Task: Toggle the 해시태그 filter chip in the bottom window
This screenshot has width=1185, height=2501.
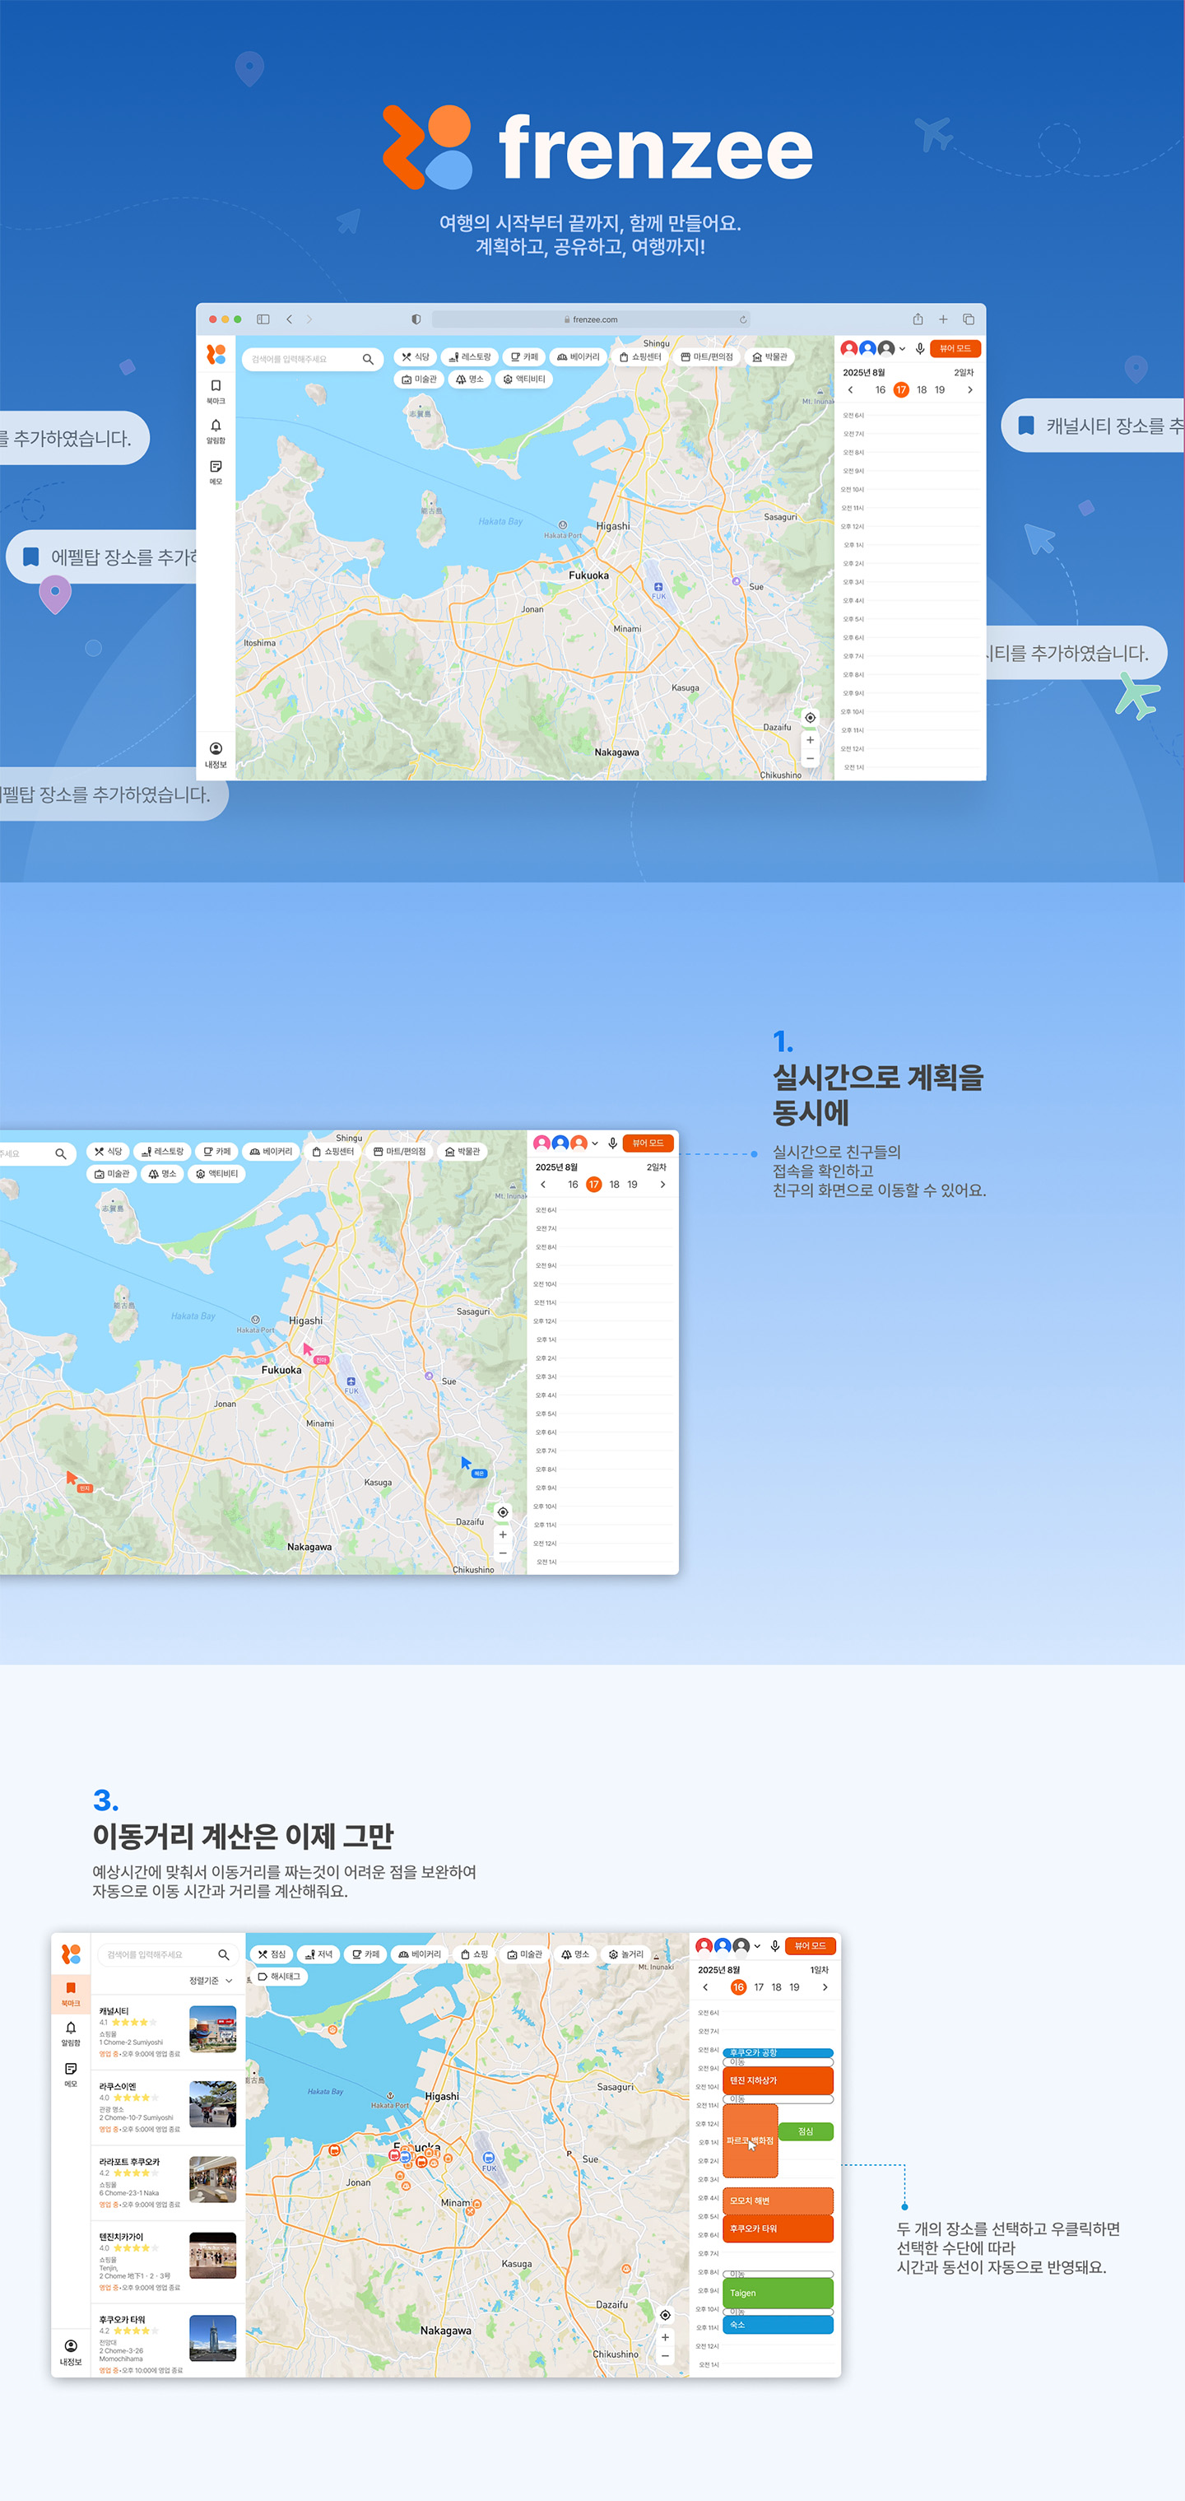Action: coord(280,1977)
